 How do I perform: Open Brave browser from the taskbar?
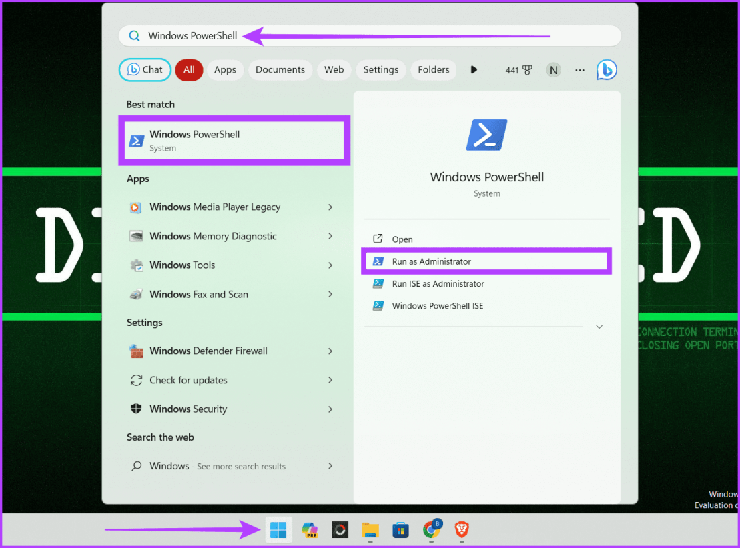click(x=460, y=530)
